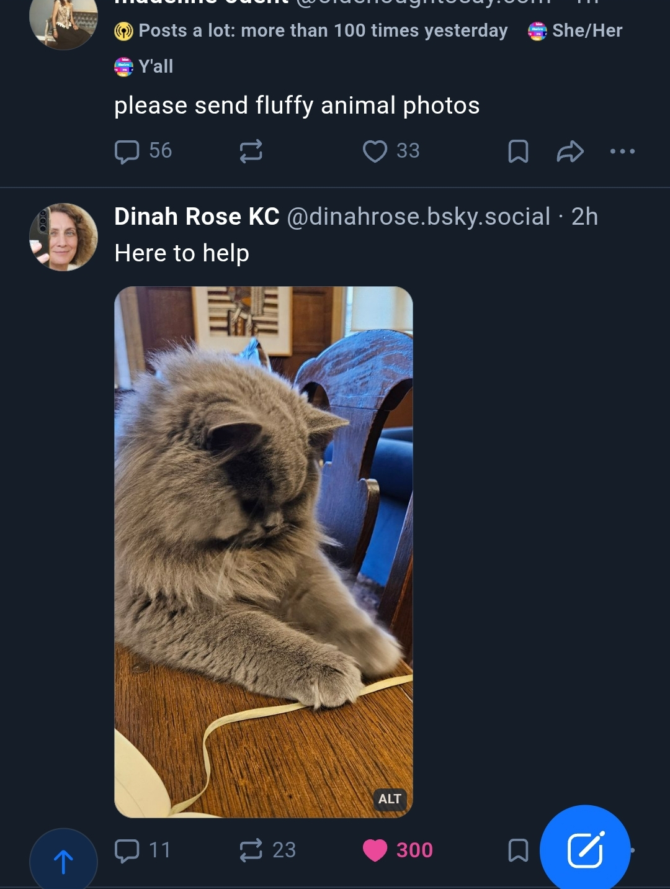Open more options for top post

pyautogui.click(x=622, y=151)
